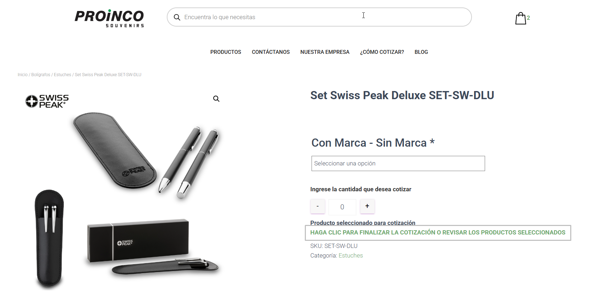The width and height of the screenshot is (605, 300).
Task: Open Bolígrafos breadcrumb link
Action: pyautogui.click(x=41, y=75)
